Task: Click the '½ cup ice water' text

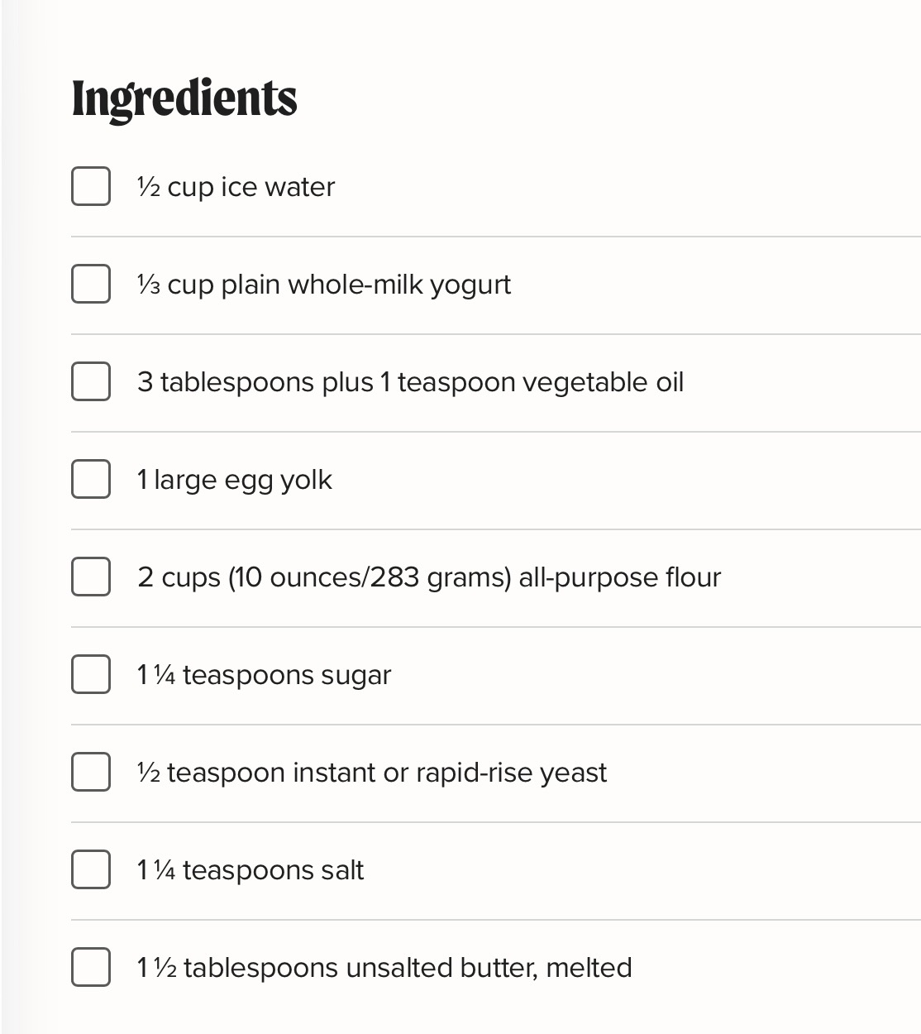Action: [236, 187]
